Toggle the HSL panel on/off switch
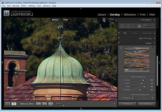162x111 pixels. pyautogui.click(x=119, y=33)
